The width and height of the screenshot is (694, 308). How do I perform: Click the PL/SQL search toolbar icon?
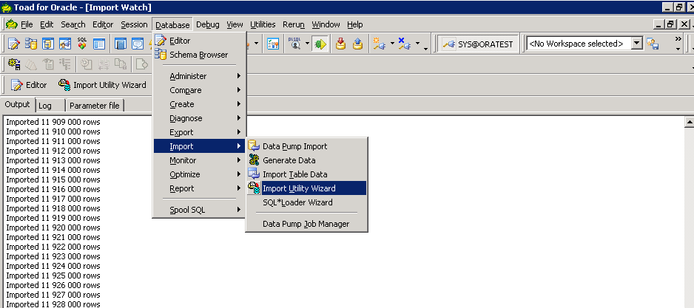tap(294, 44)
